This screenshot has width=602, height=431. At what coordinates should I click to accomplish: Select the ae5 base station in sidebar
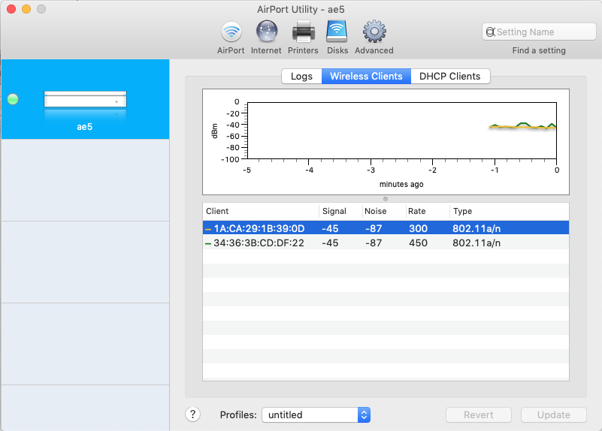tap(85, 99)
